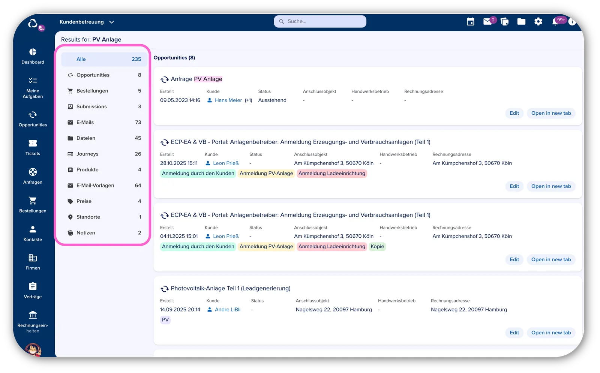Edit the Anfrage PV Anlage opportunity
The height and width of the screenshot is (373, 600).
coord(514,113)
